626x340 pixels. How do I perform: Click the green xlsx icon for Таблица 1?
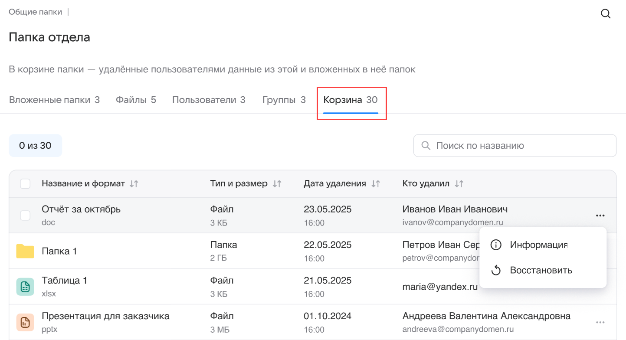pos(25,287)
